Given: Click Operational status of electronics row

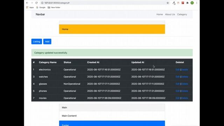Looking at the screenshot, I should pos(70,70).
